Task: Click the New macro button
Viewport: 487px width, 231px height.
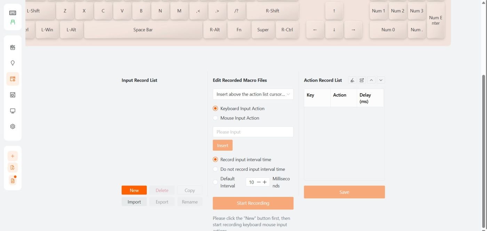Action: pyautogui.click(x=134, y=190)
